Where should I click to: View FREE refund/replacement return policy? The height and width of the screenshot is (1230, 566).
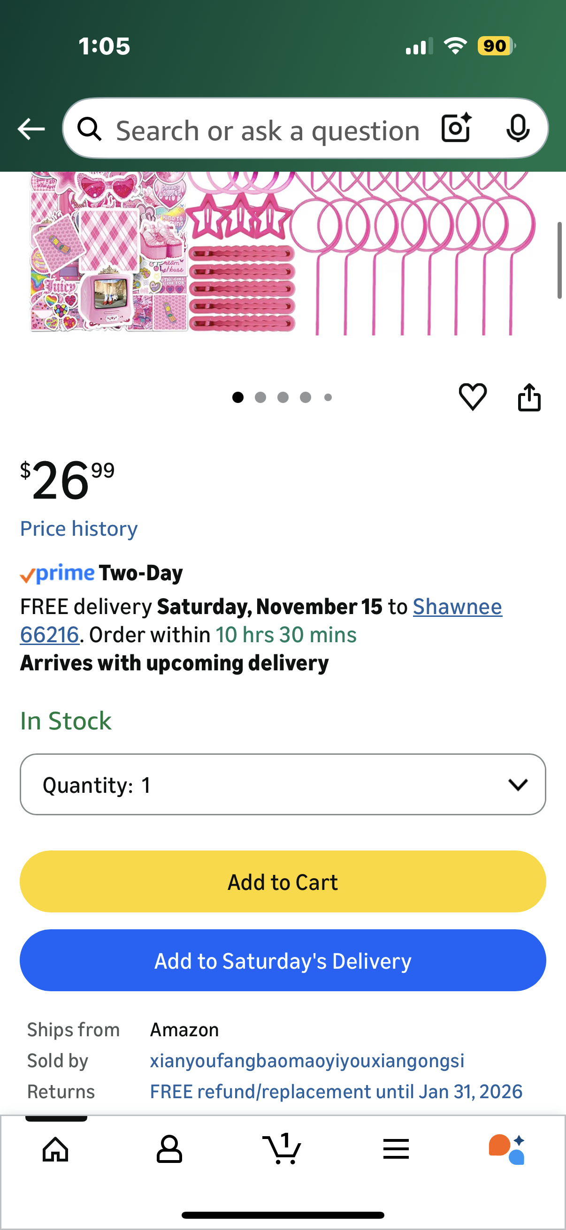point(336,1092)
